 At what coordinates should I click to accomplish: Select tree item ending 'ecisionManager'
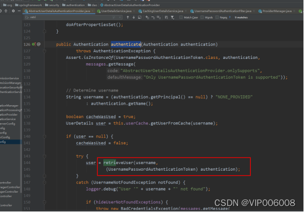(10, 83)
